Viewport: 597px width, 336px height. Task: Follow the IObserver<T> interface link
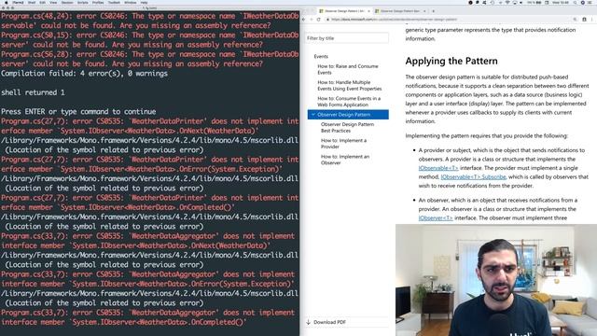pyautogui.click(x=436, y=217)
